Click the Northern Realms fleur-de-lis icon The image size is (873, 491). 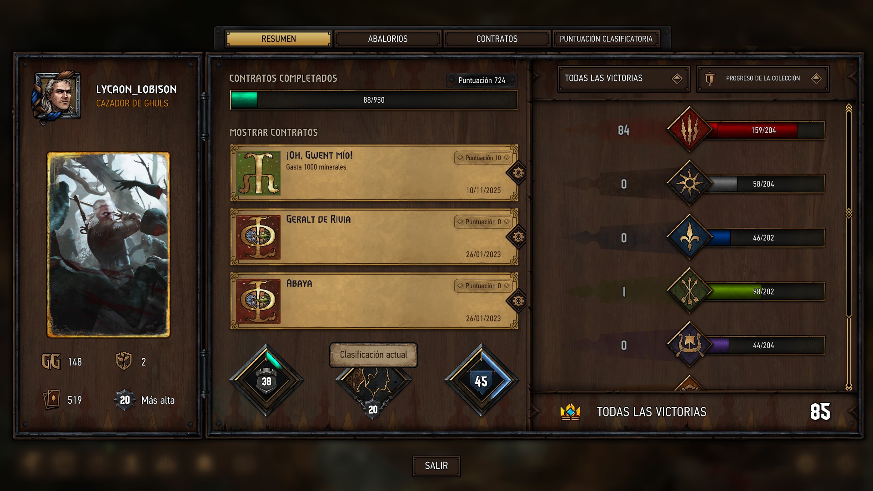[689, 237]
